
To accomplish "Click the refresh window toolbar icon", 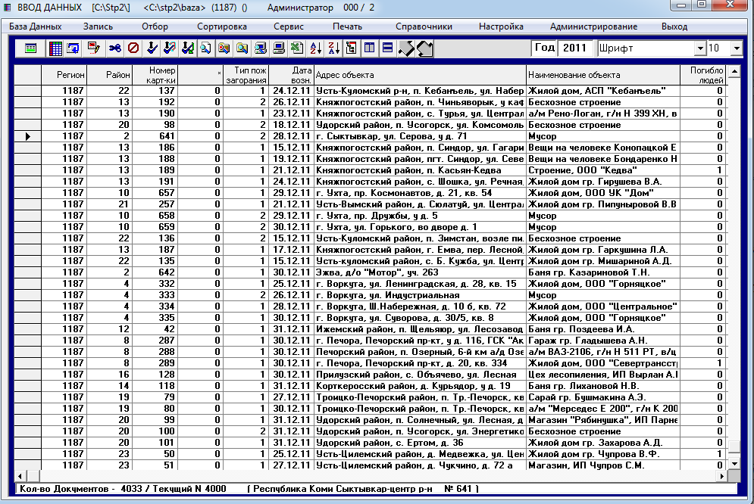I will coord(73,48).
